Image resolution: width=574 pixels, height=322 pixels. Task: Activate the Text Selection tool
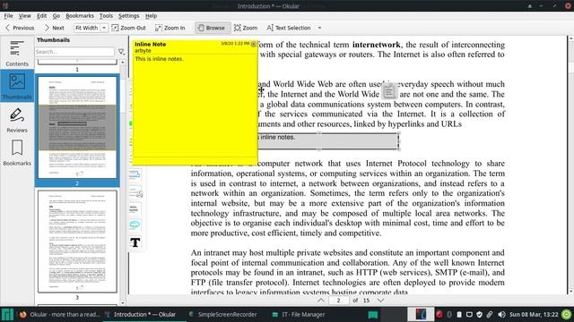tap(289, 28)
